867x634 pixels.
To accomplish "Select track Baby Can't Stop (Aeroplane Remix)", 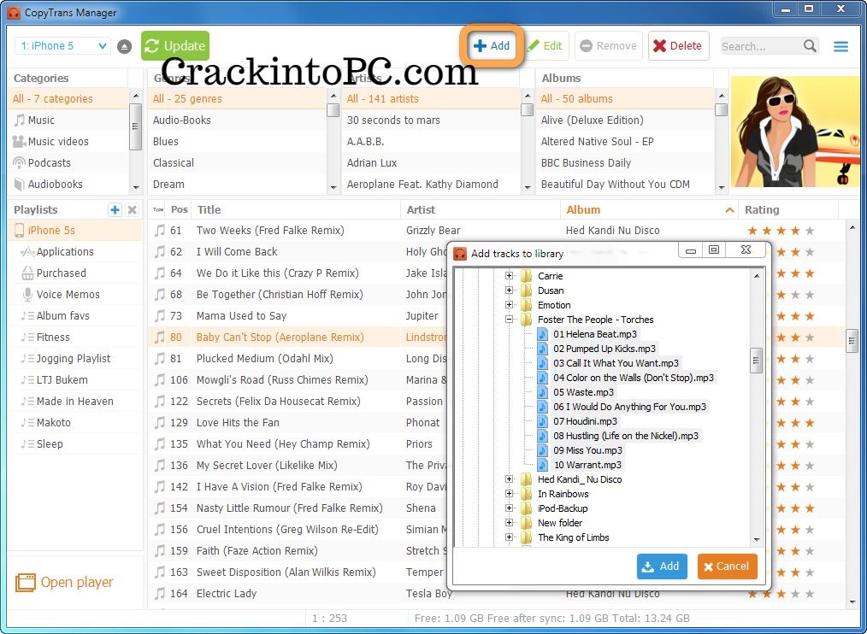I will (280, 338).
